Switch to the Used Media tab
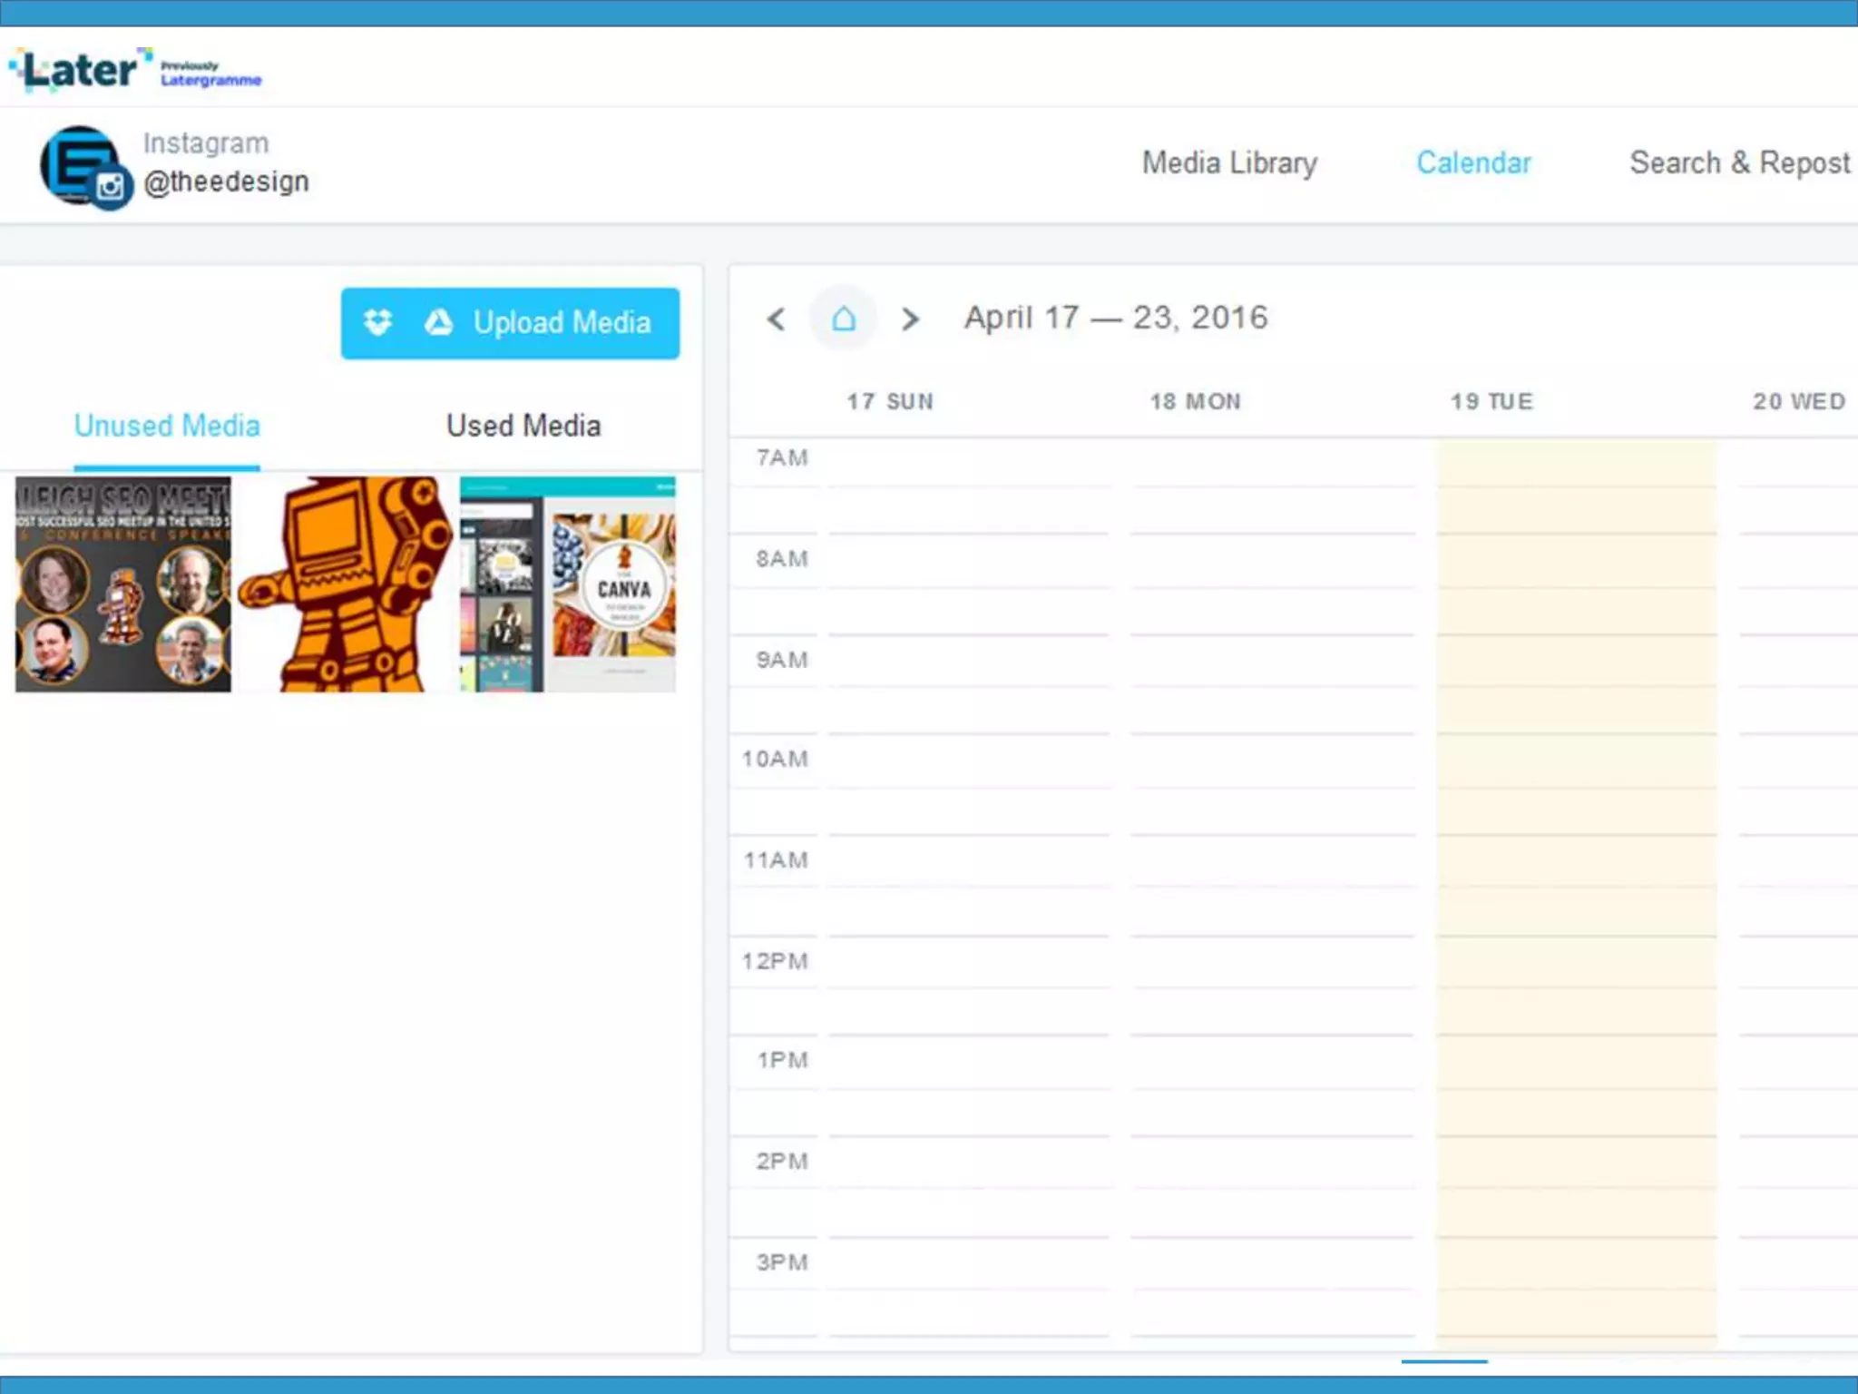Image resolution: width=1858 pixels, height=1394 pixels. 523,426
